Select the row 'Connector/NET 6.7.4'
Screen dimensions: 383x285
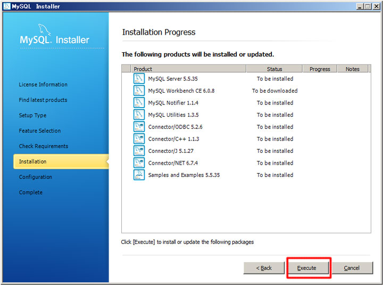click(x=246, y=162)
